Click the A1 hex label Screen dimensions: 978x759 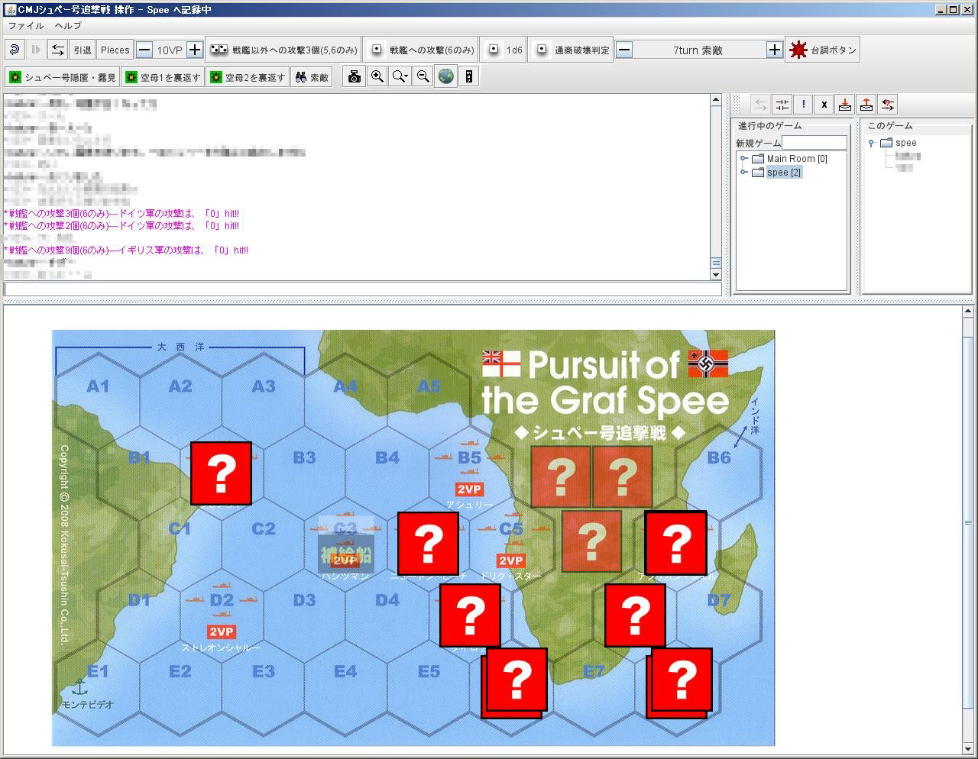click(x=98, y=386)
